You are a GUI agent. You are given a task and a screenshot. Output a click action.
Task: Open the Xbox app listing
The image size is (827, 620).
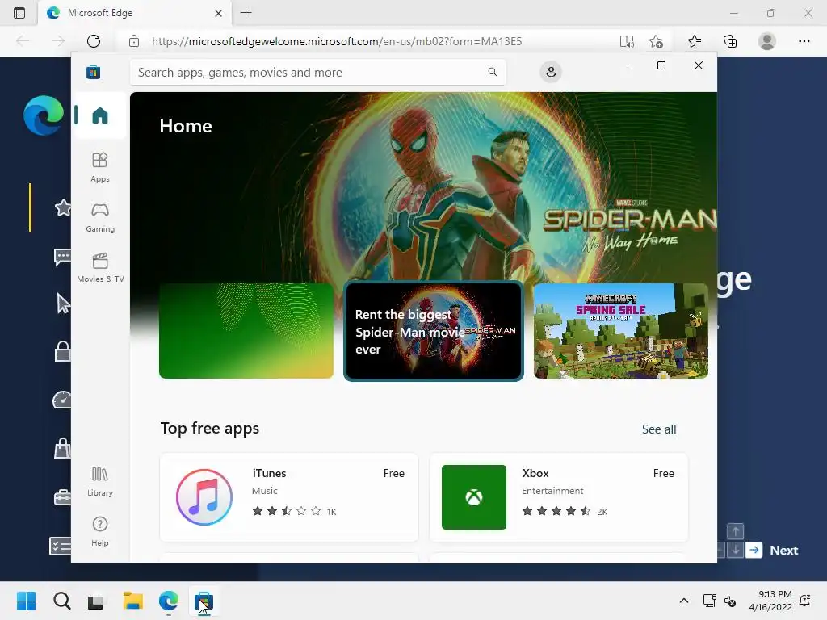[x=559, y=497]
